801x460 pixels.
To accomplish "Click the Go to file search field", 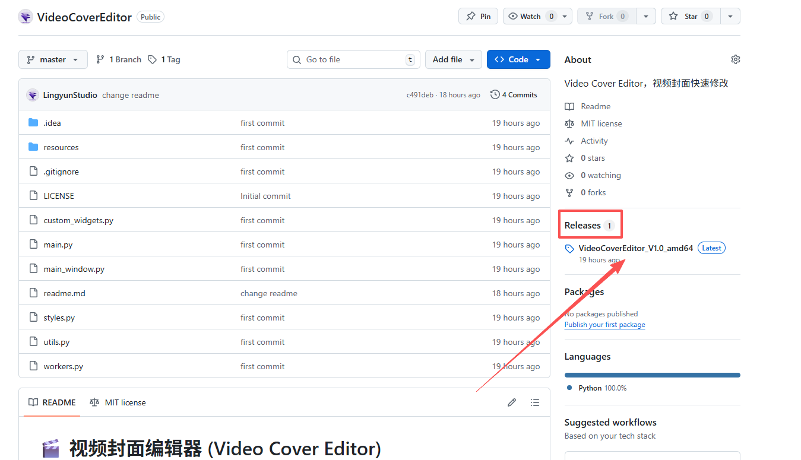I will [354, 59].
